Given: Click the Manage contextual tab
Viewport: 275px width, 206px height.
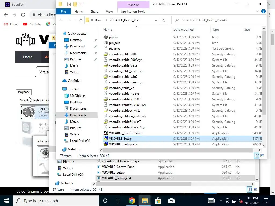Looking at the screenshot, I should (x=133, y=5).
